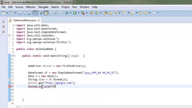Open the Help menu
The width and height of the screenshot is (192, 108).
point(95,7)
